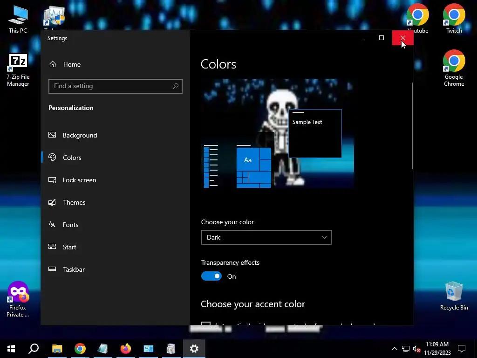
Task: Go to Background personalization page
Action: (x=80, y=135)
